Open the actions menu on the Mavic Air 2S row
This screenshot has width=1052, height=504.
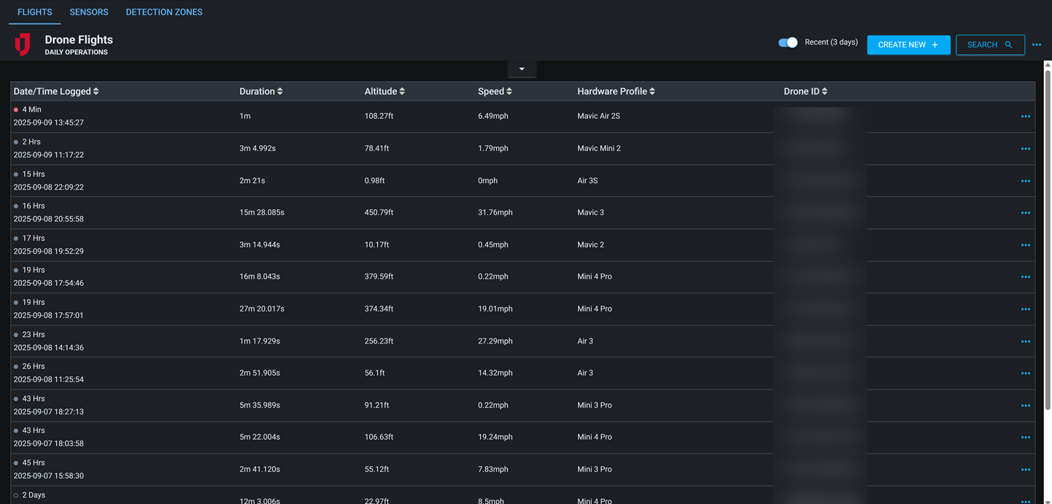tap(1026, 117)
